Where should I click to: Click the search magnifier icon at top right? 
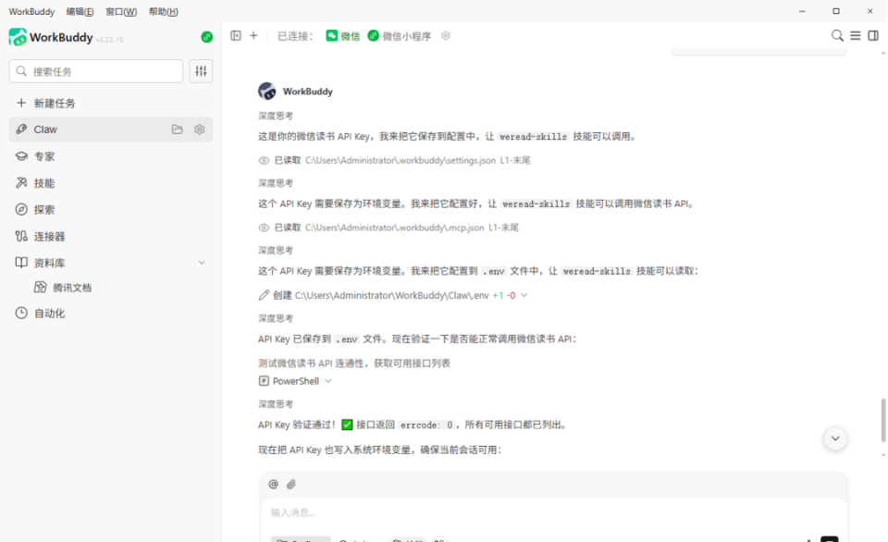[x=837, y=36]
